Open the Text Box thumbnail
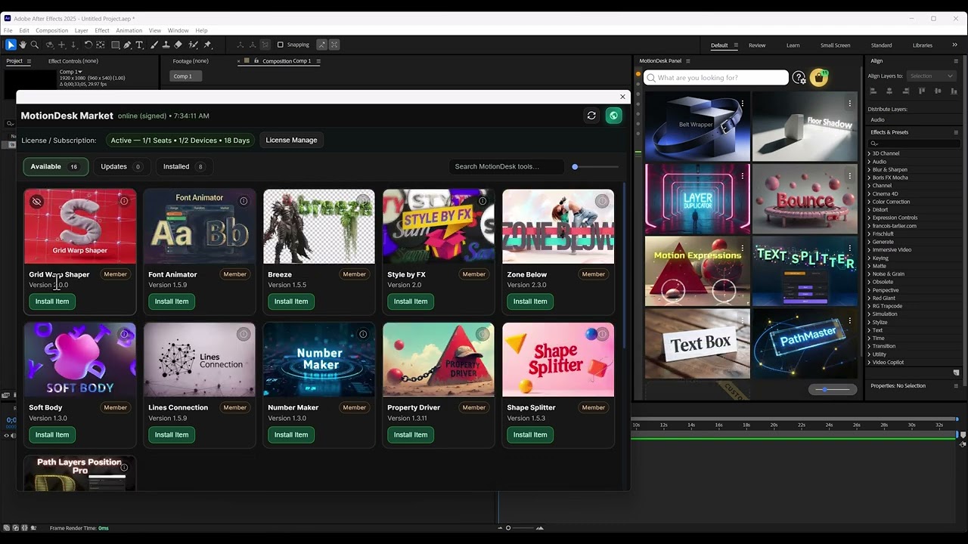This screenshot has width=968, height=544. [x=697, y=343]
